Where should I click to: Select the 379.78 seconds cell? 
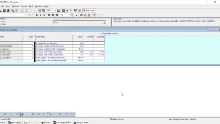pos(99,55)
